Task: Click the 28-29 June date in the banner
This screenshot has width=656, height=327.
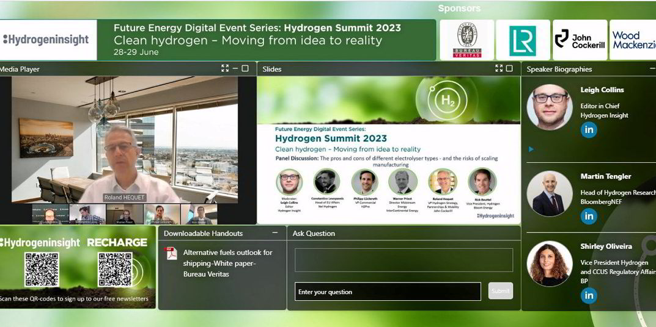Action: tap(136, 52)
